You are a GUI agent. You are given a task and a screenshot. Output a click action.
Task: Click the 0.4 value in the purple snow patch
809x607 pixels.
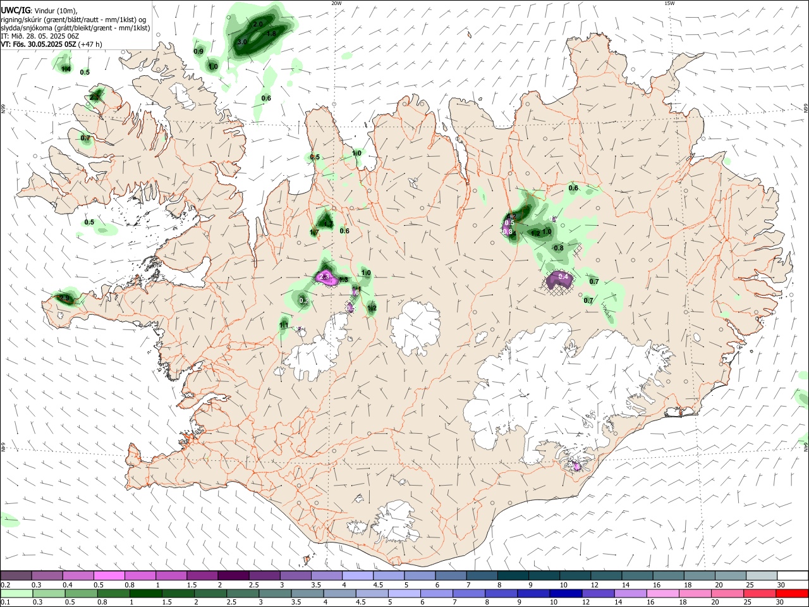click(x=564, y=277)
